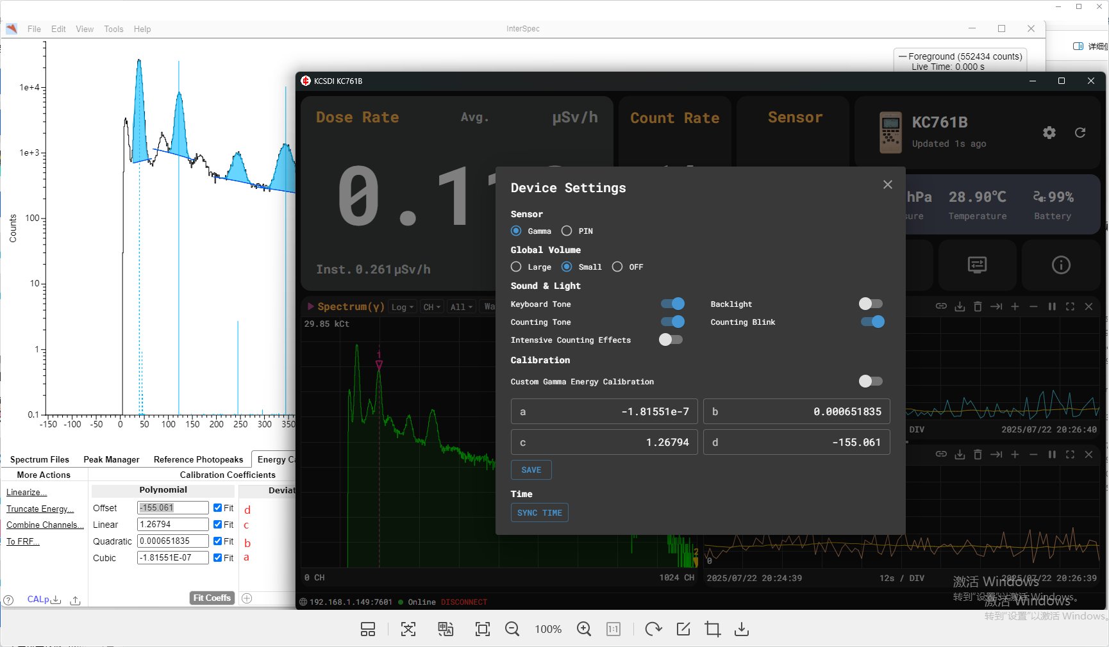This screenshot has width=1109, height=647.
Task: Set Global Volume to Small
Action: (x=567, y=266)
